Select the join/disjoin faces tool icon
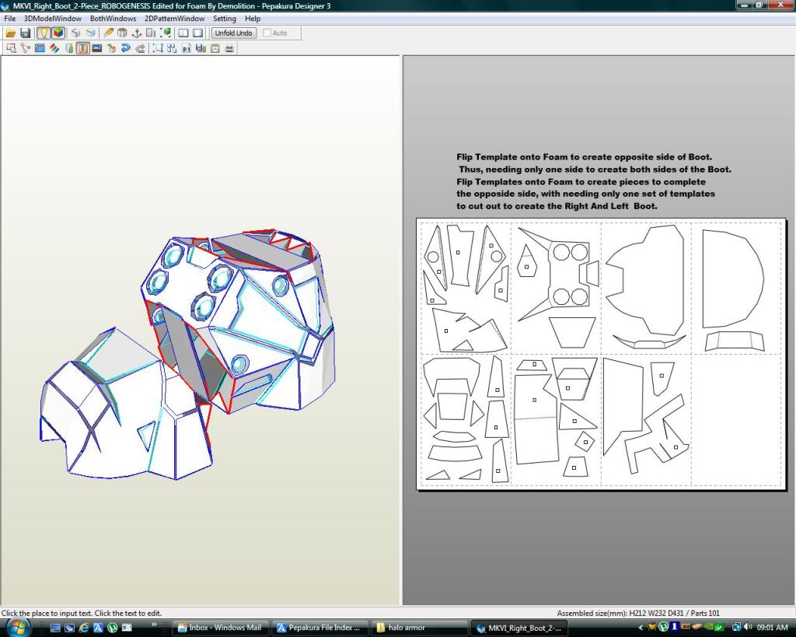The image size is (796, 637). [x=26, y=48]
